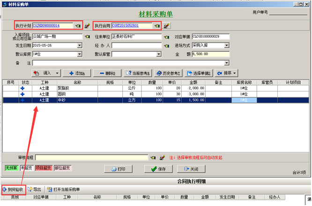Click the lookup icon beside 执行计划 field
The width and height of the screenshot is (312, 206).
pyautogui.click(x=78, y=26)
